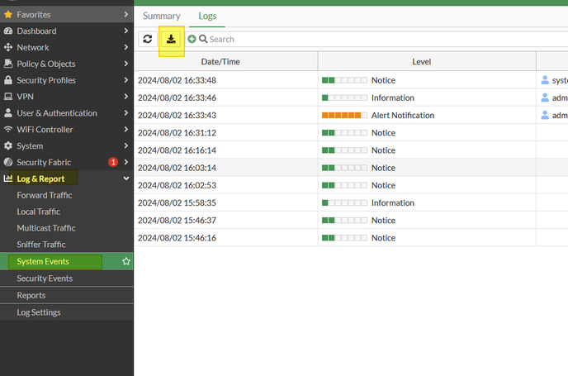The image size is (568, 376).
Task: Click the refresh logs icon
Action: tap(148, 39)
